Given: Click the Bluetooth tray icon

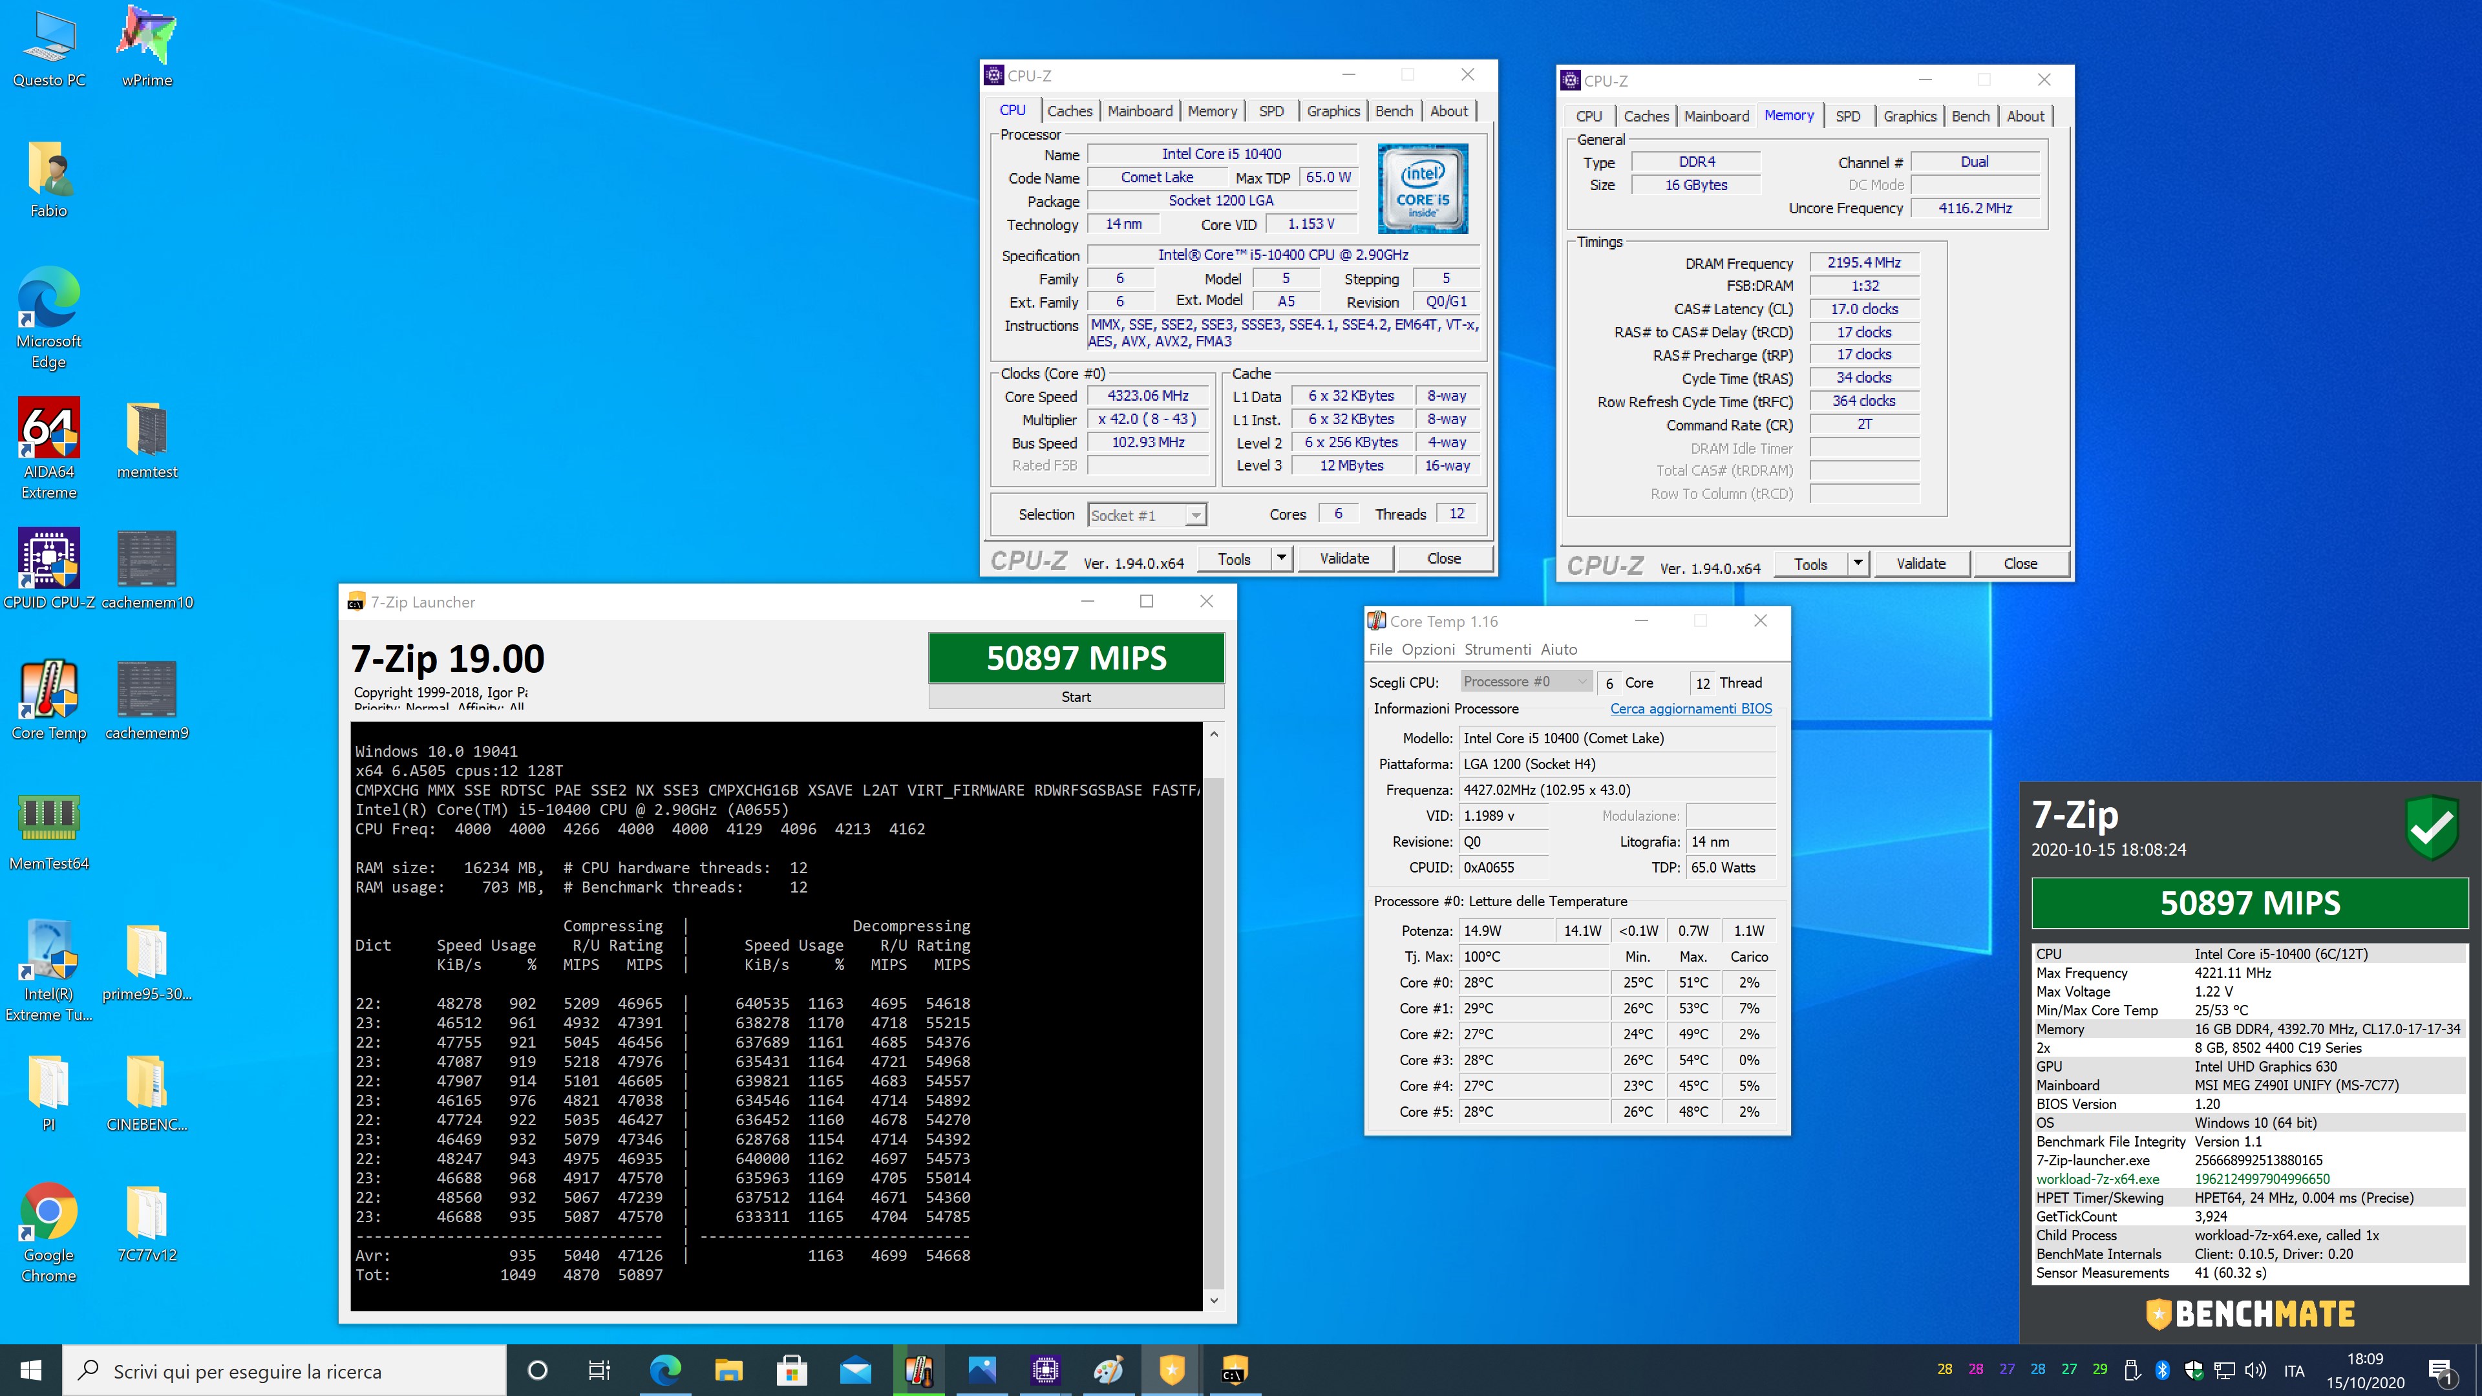Looking at the screenshot, I should tap(2163, 1370).
